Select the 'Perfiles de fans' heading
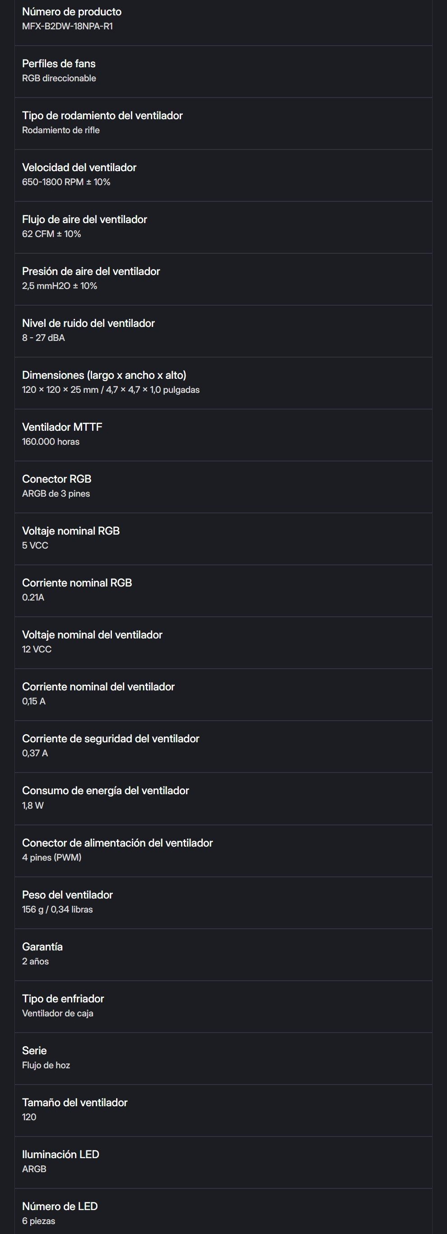447x1234 pixels. [58, 64]
